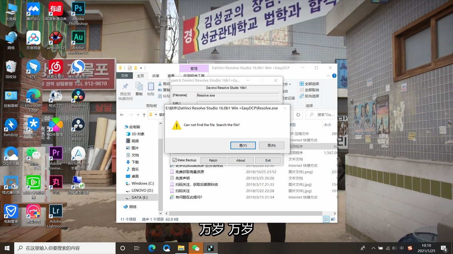This screenshot has height=254, width=453.
Task: Open the Adobe Photoshop desktop icon
Action: tap(78, 14)
